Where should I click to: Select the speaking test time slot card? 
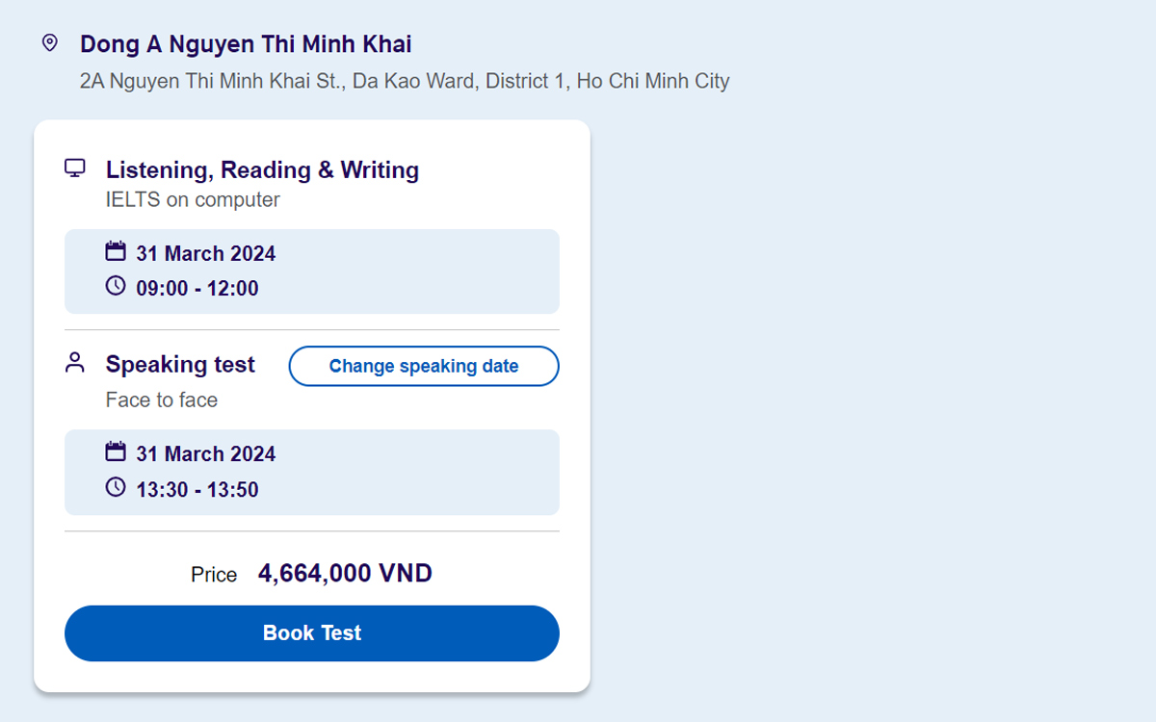point(311,472)
